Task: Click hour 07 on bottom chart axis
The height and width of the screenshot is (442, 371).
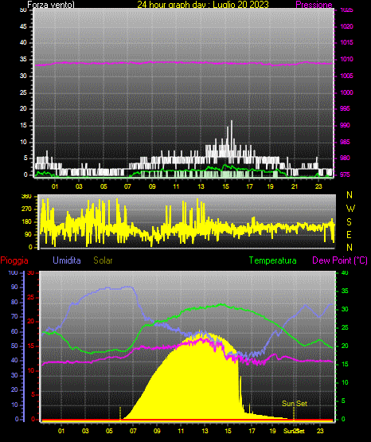Action: (133, 431)
